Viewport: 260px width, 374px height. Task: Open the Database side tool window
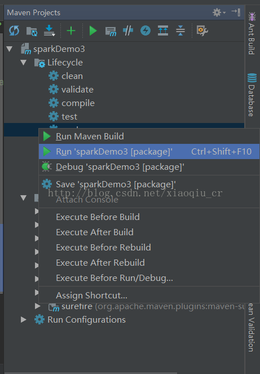click(252, 95)
